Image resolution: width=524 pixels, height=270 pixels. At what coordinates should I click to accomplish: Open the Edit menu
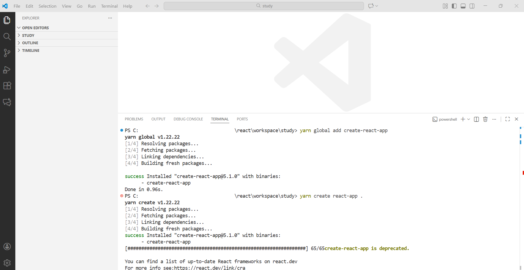click(29, 6)
